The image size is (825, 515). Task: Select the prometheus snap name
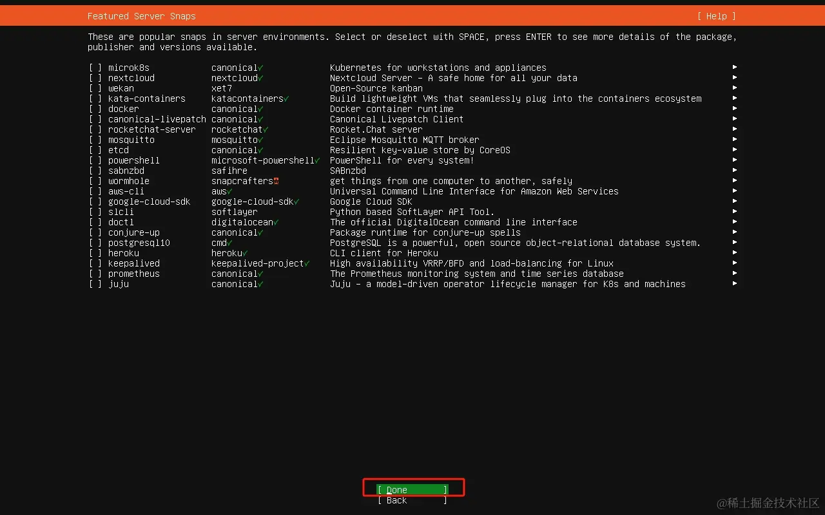pyautogui.click(x=134, y=274)
